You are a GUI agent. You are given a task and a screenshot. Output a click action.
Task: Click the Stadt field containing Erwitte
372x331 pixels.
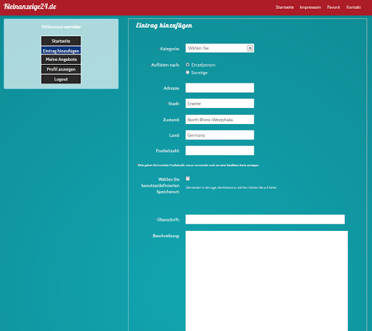pyautogui.click(x=219, y=103)
